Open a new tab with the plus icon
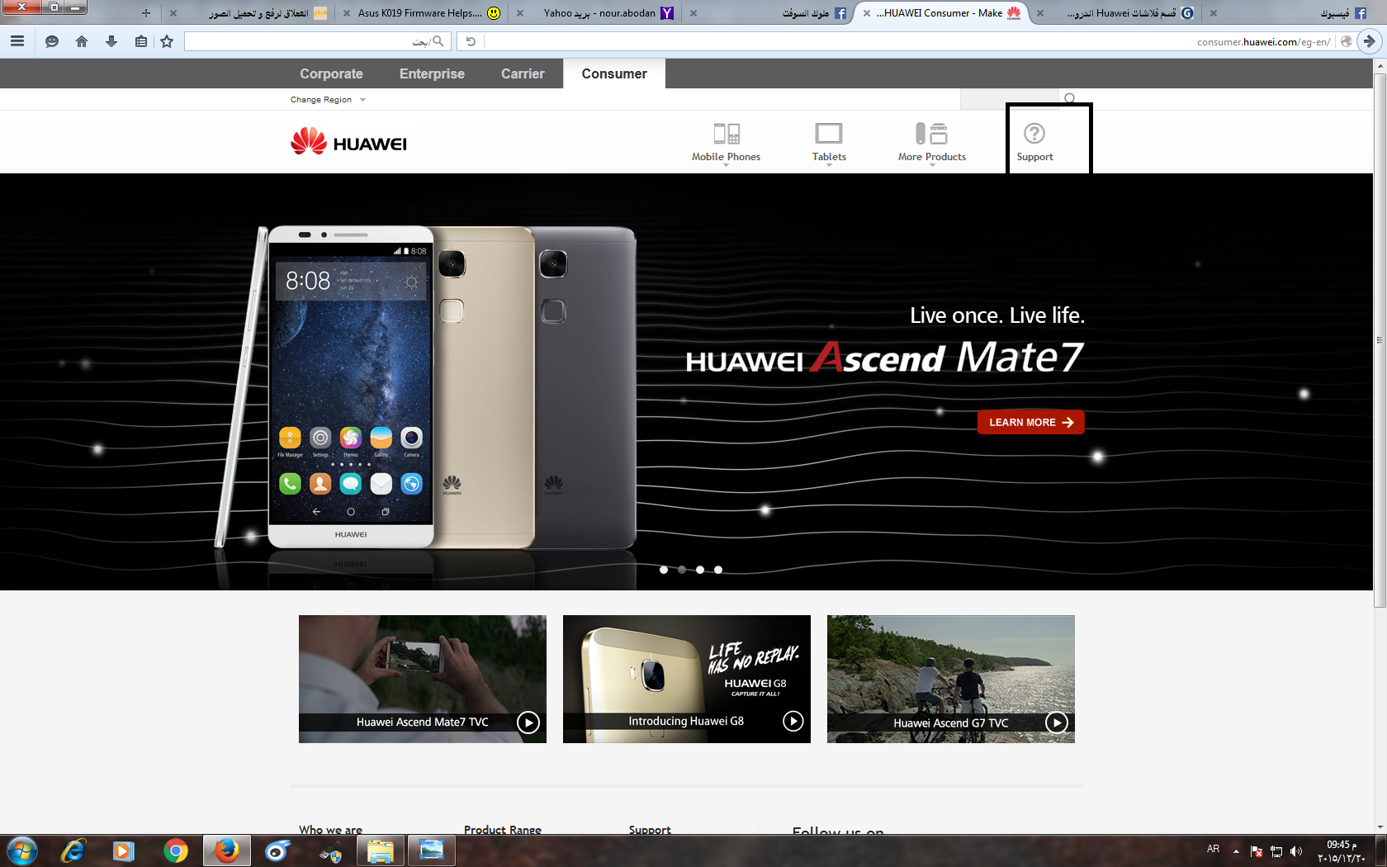Screen dimensions: 1387x867 click(146, 13)
